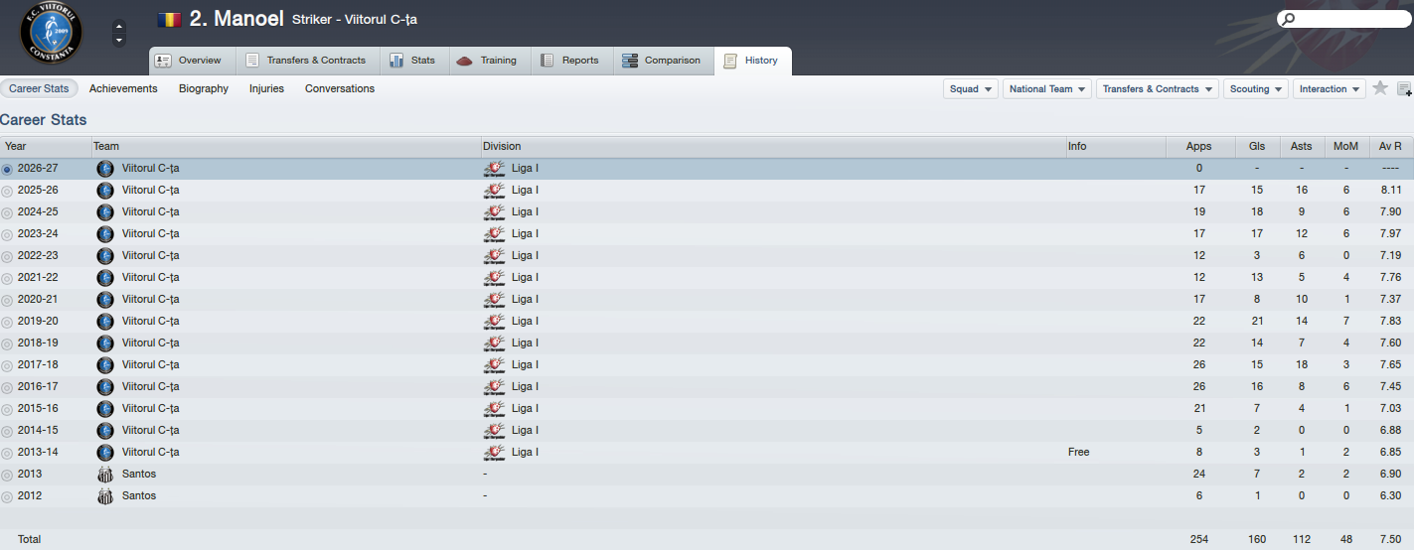Click the FC Viitorul Constanta club crest
The width and height of the screenshot is (1414, 550).
pos(52,33)
